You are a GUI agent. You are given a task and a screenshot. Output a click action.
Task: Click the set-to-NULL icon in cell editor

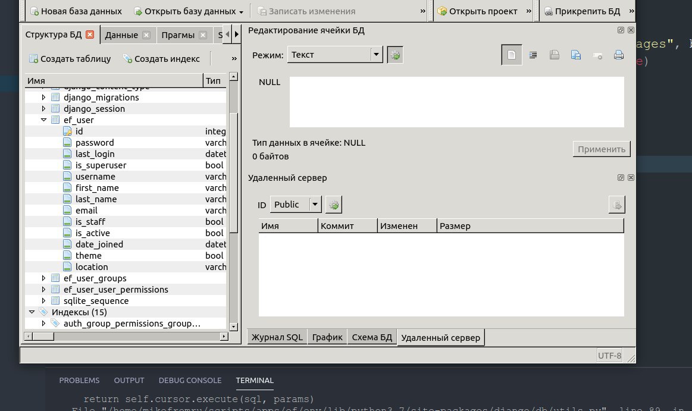(597, 55)
